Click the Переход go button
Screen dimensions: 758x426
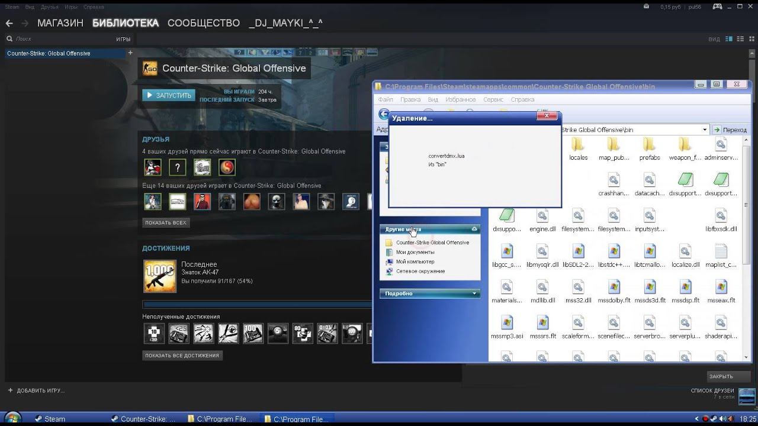[730, 130]
